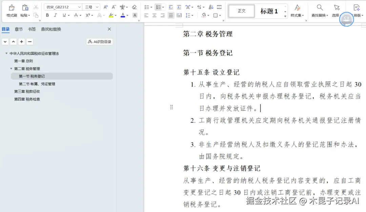Collapse 第二章 税务管理 tree node
Screen dimensions: 366x212
pos(11,69)
